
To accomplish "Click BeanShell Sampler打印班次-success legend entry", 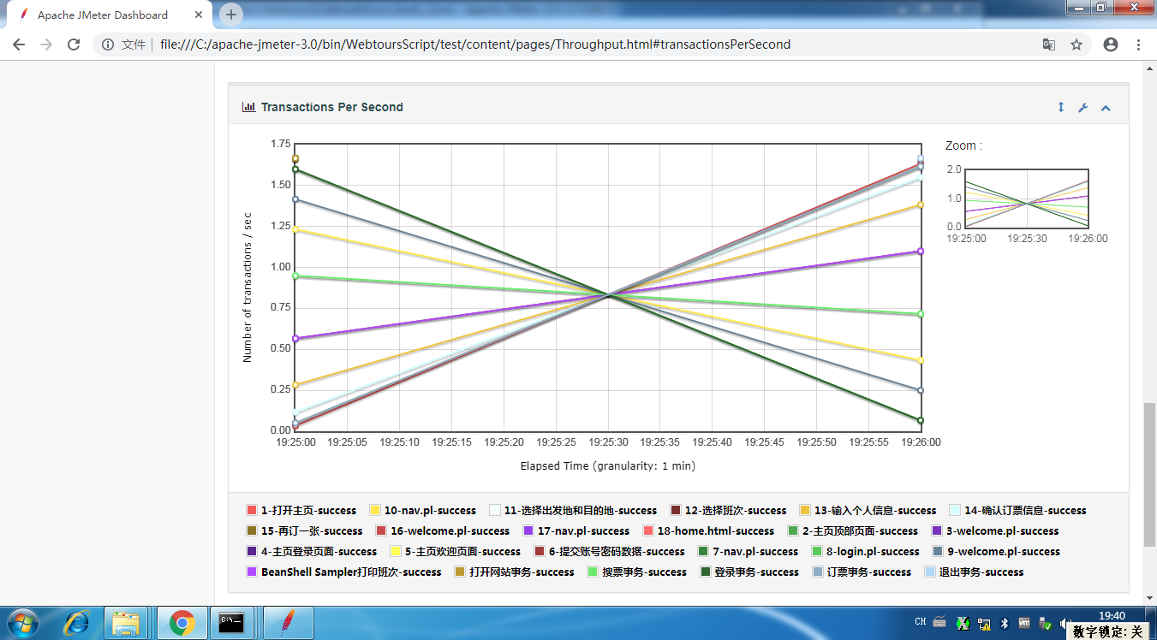I will 343,572.
